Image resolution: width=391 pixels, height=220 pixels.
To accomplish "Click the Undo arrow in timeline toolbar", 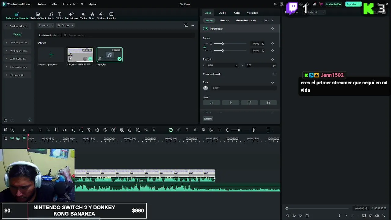I will (x=24, y=130).
